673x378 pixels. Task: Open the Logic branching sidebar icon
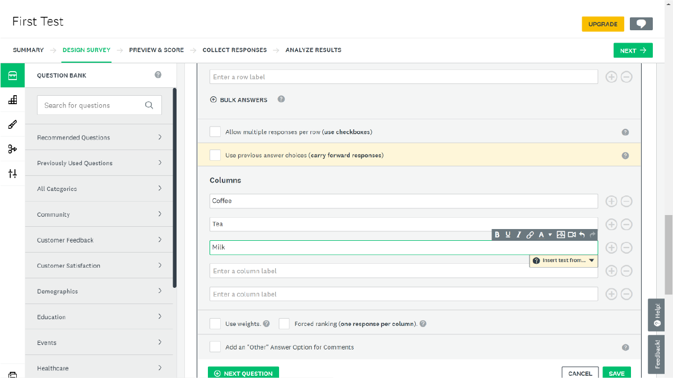pos(12,149)
